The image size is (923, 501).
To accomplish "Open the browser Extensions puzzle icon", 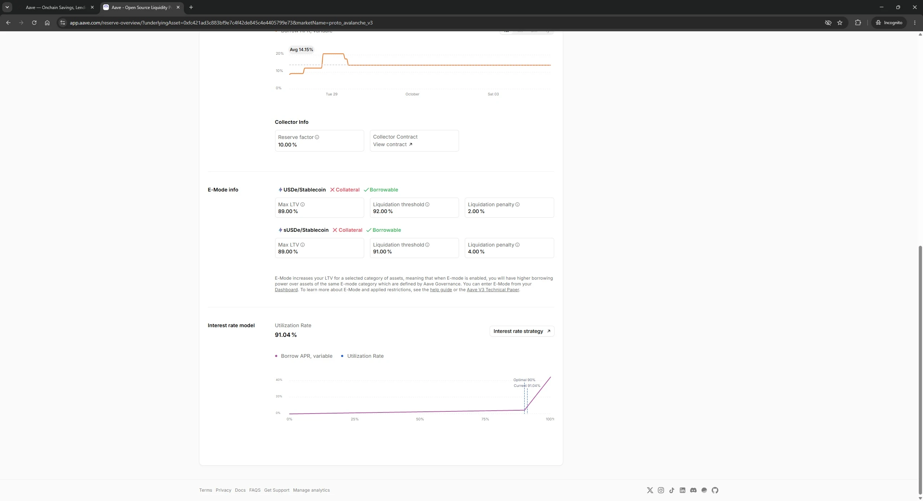I will click(x=858, y=23).
